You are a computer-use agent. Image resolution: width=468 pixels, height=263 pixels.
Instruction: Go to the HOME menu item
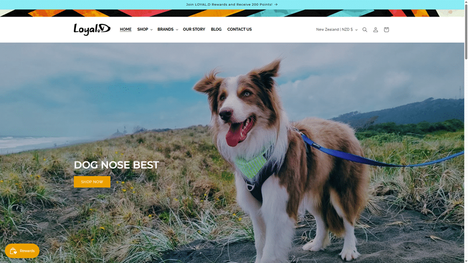coord(126,29)
